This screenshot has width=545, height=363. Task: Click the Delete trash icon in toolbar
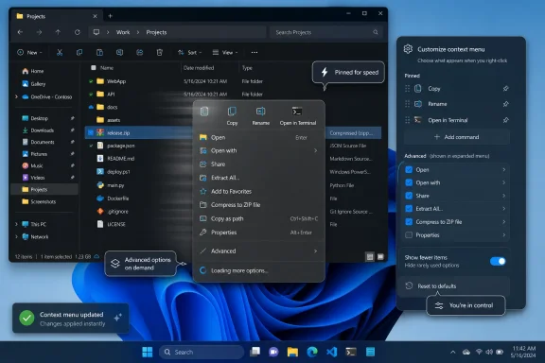[x=160, y=52]
